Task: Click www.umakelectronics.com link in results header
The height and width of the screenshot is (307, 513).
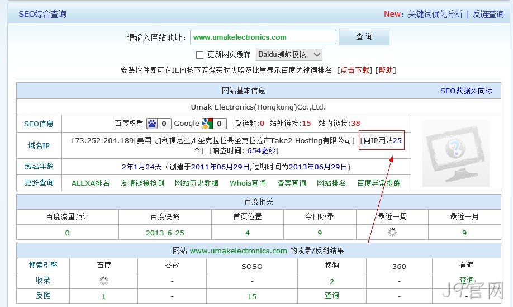Action: click(239, 251)
